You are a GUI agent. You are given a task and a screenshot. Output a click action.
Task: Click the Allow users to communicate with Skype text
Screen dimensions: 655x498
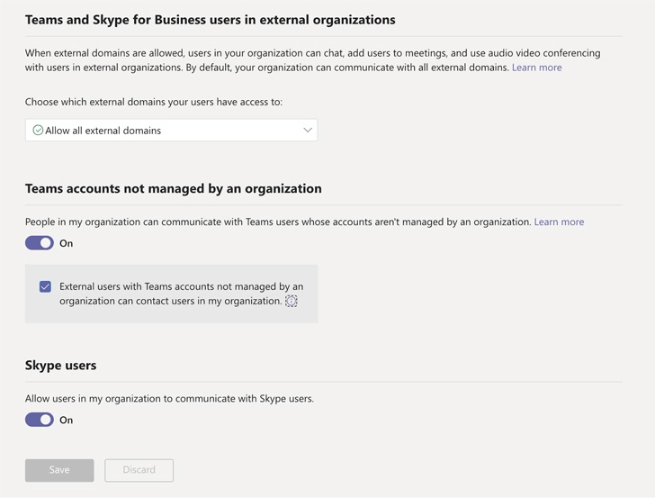point(169,398)
